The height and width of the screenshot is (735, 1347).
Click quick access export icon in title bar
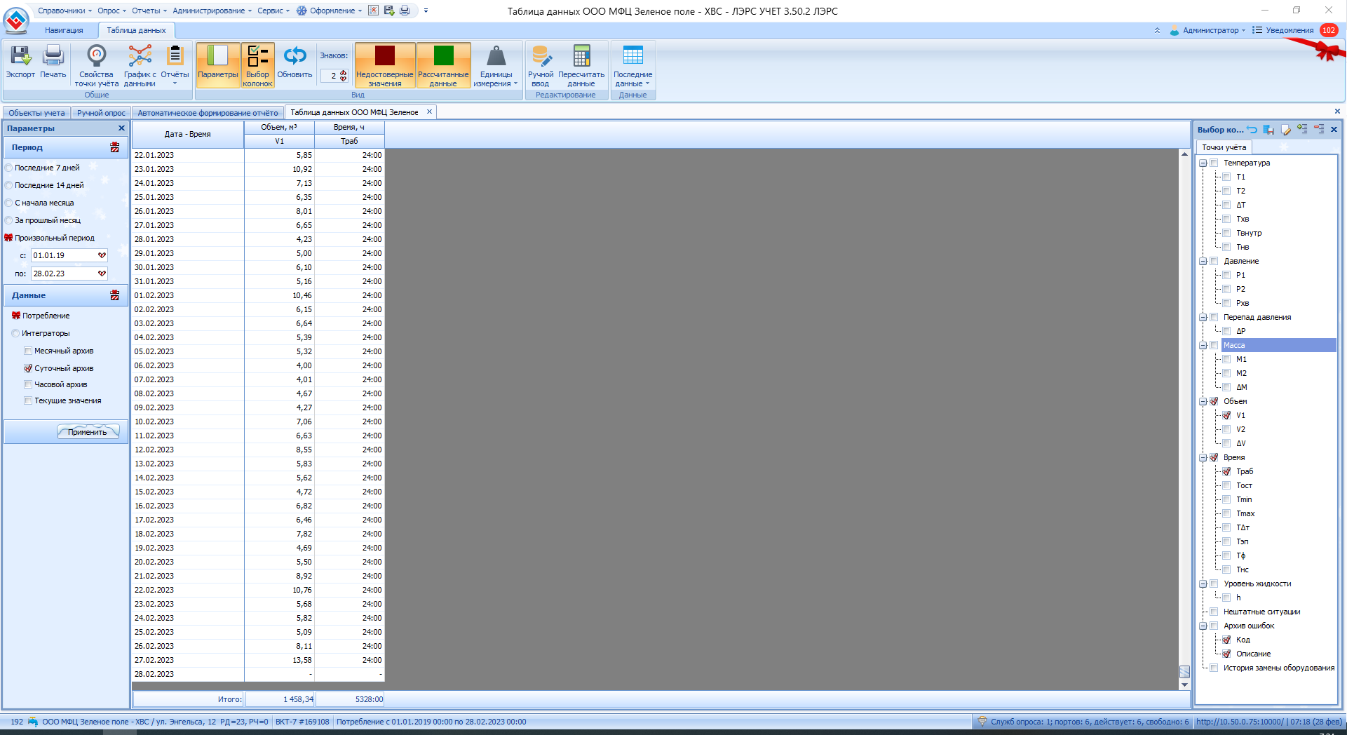[x=389, y=11]
